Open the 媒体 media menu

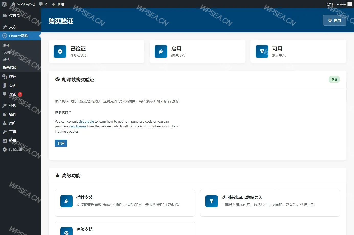click(x=20, y=77)
